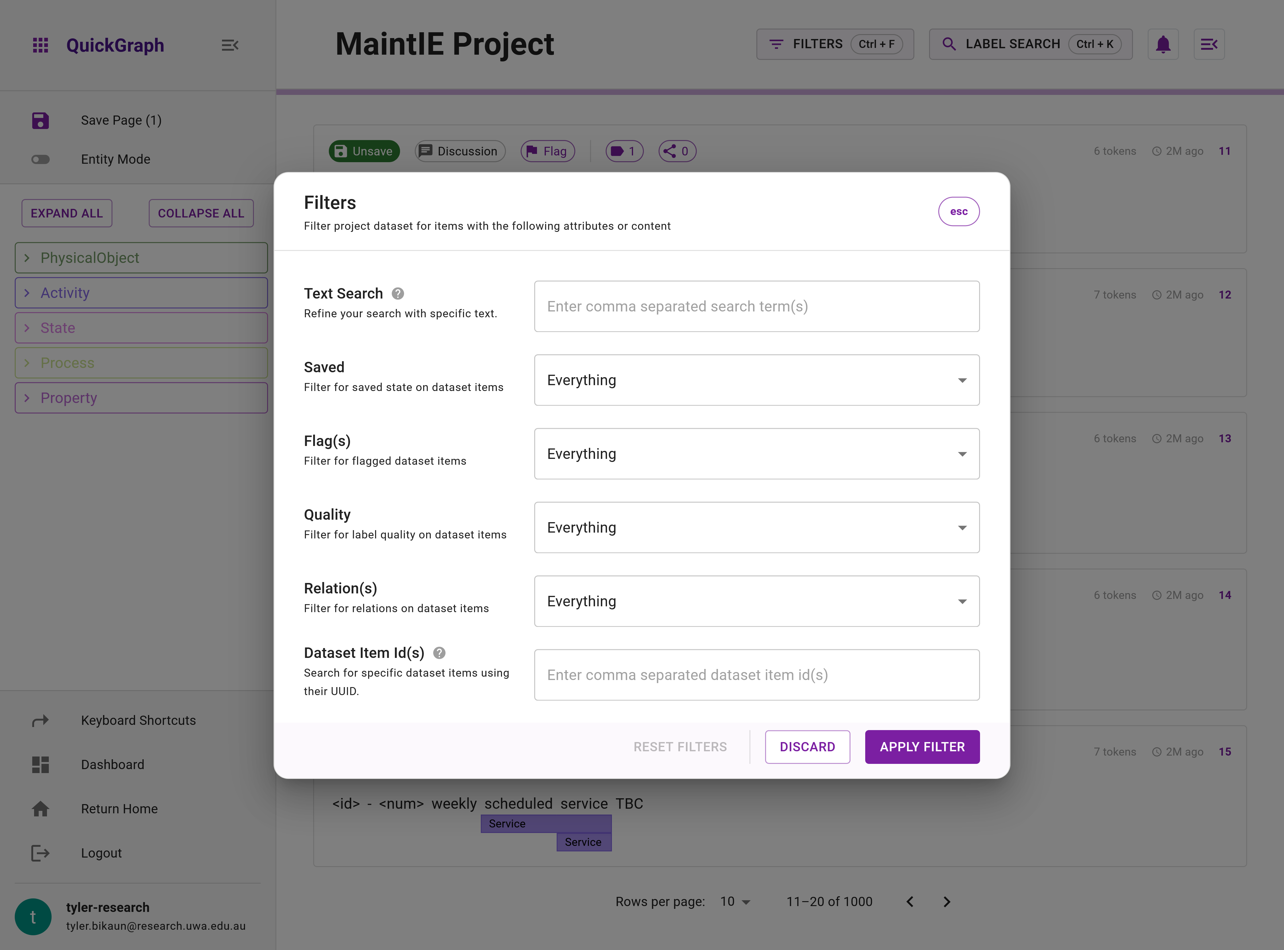Click the notification bell icon

(1163, 44)
